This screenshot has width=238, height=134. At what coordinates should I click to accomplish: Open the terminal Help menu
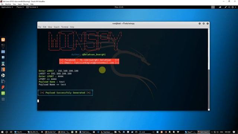tap(72, 27)
